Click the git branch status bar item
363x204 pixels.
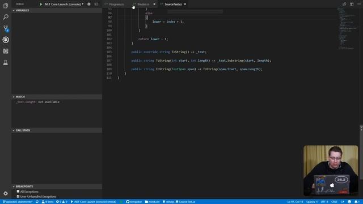point(18,202)
